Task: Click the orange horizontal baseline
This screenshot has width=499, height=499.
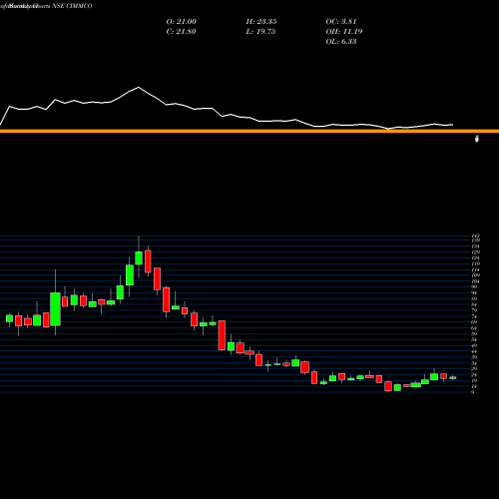Action: (249, 131)
